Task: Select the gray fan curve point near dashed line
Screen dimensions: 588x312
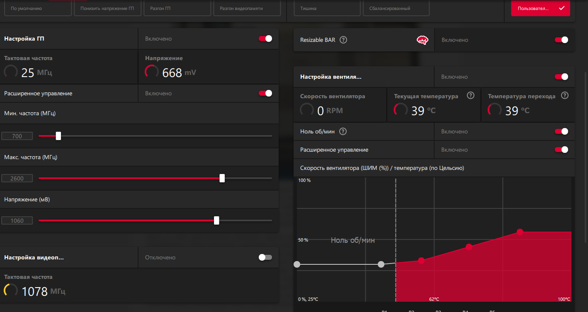Action: point(381,264)
